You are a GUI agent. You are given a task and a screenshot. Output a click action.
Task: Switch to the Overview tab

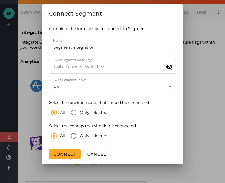point(30,12)
